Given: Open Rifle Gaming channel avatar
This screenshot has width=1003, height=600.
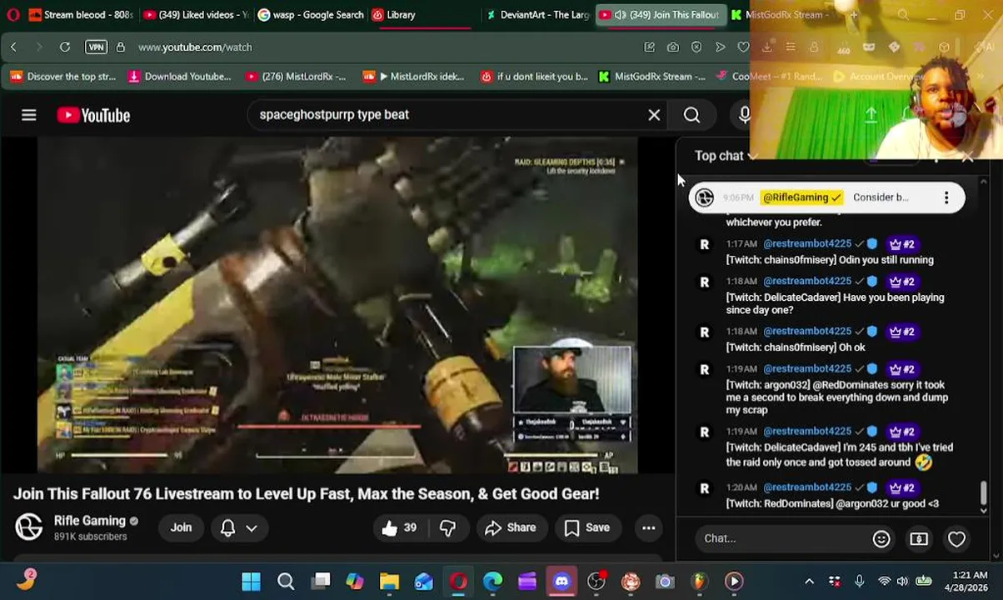Looking at the screenshot, I should [29, 527].
